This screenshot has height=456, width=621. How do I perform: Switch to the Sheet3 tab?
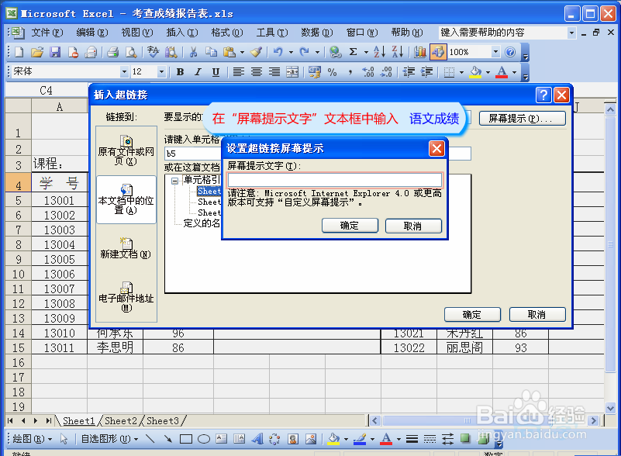(163, 421)
